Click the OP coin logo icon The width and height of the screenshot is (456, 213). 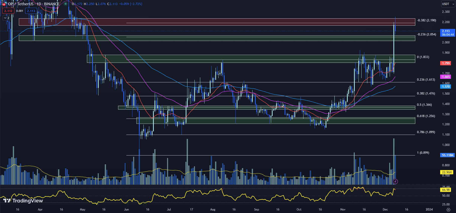(4, 4)
